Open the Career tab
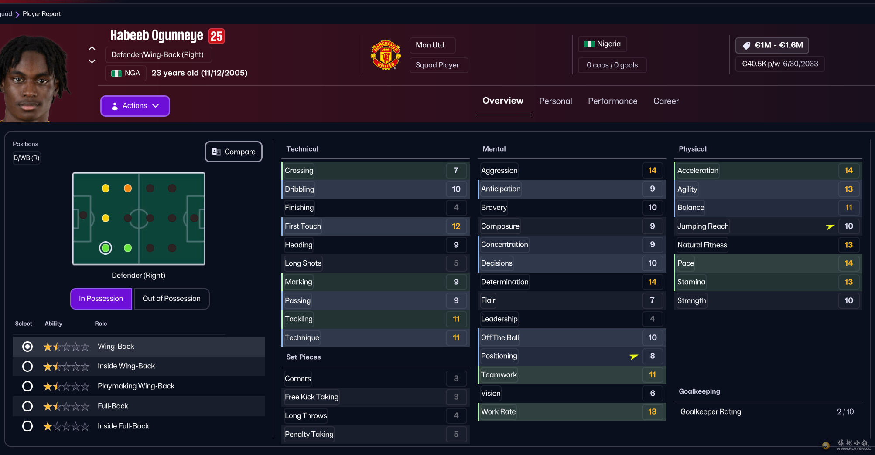 (666, 101)
